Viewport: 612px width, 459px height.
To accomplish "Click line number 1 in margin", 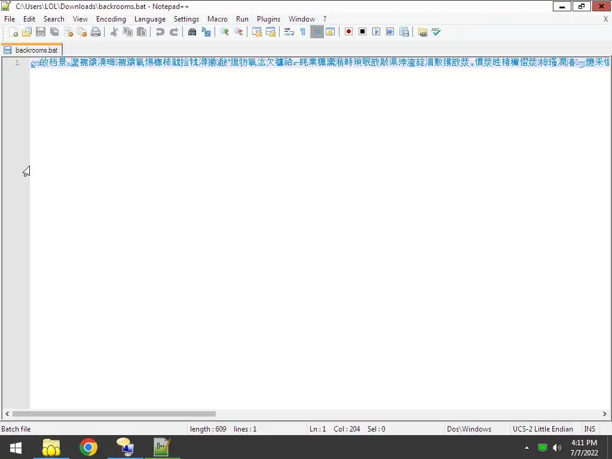I will 17,63.
